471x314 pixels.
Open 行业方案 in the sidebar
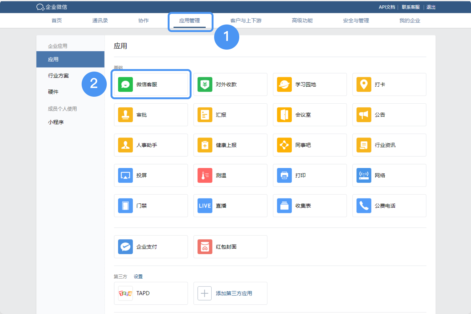tap(58, 76)
